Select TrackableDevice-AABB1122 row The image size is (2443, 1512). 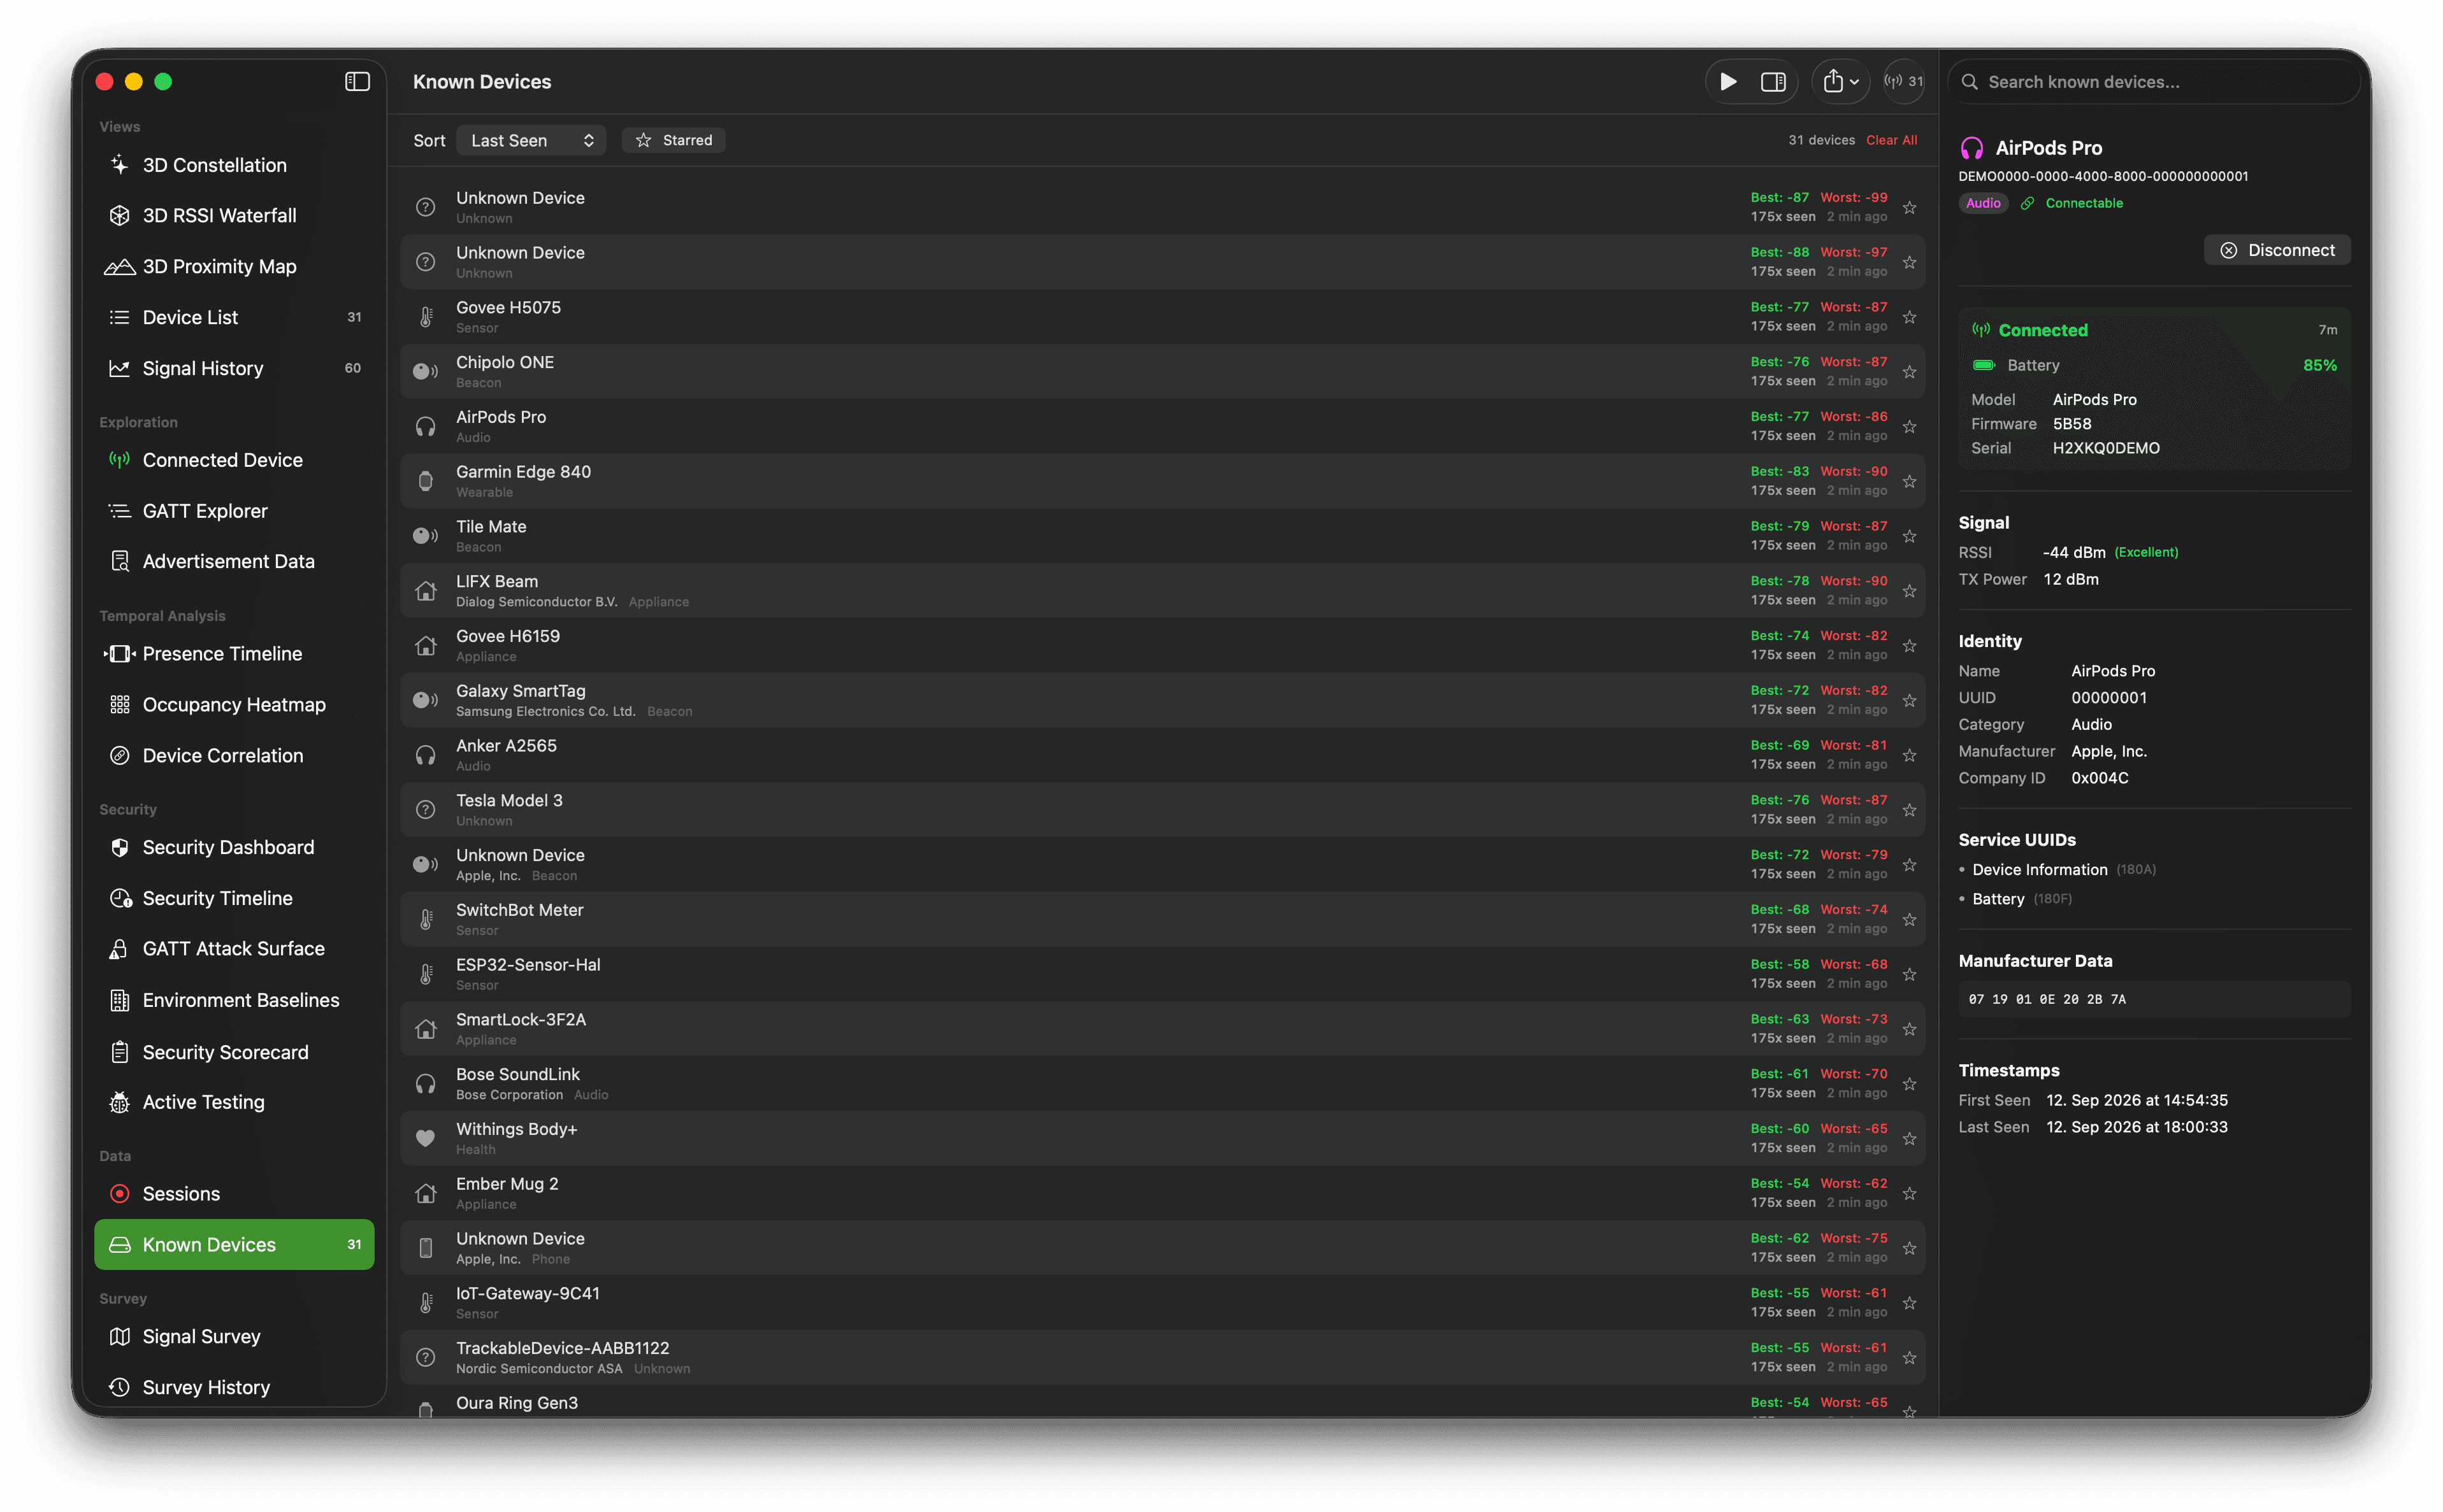[1162, 1358]
